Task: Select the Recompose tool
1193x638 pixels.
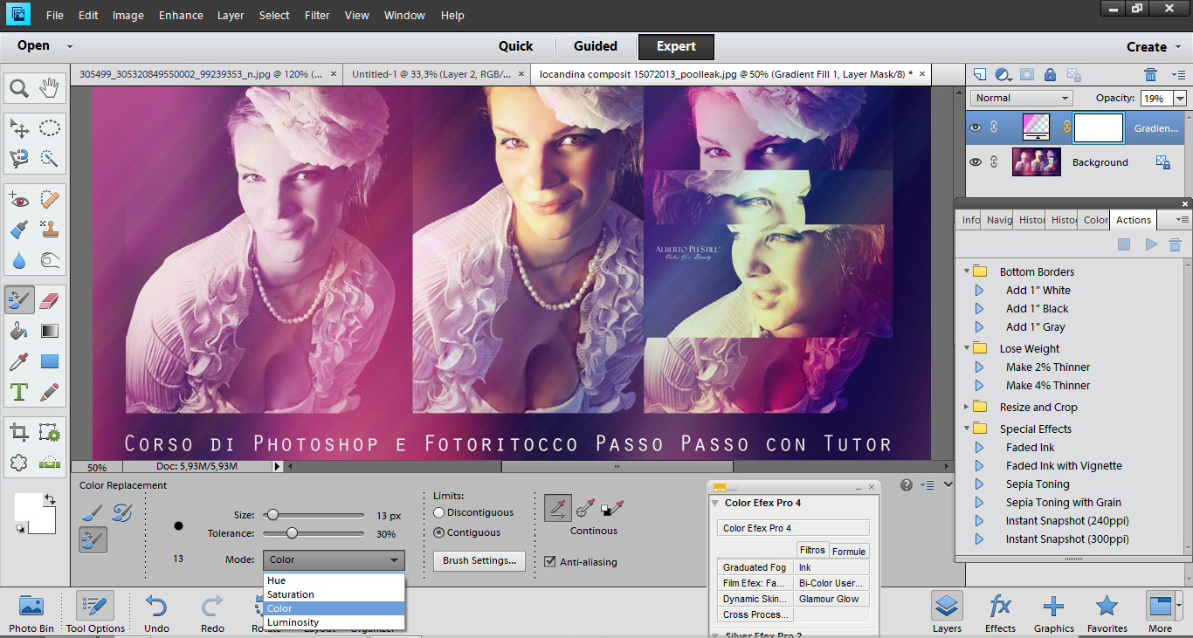Action: (x=49, y=432)
